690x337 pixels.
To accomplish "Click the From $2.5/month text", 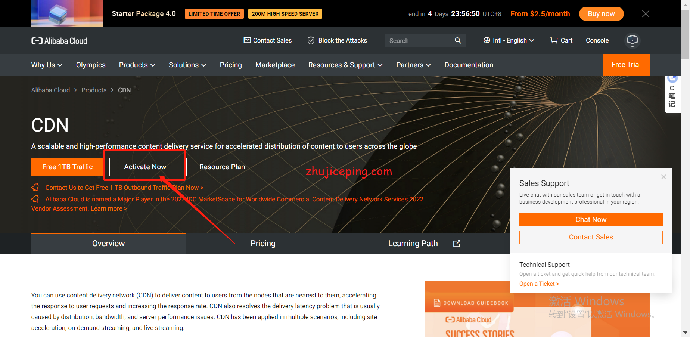I will tap(540, 14).
